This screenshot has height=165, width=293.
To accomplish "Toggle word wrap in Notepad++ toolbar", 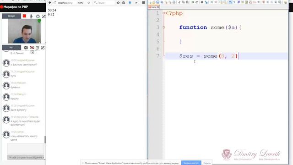I will [230, 2].
